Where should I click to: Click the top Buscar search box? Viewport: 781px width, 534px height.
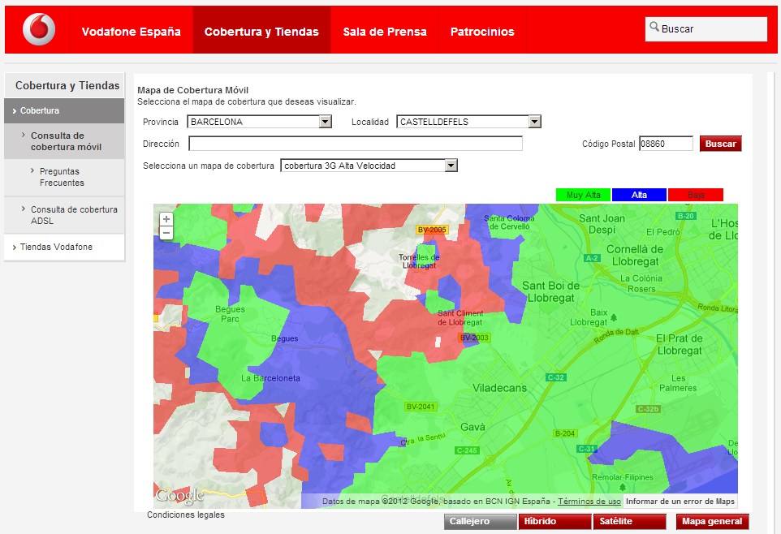point(705,29)
